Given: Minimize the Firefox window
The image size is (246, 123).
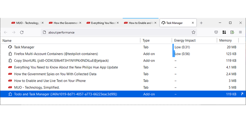Looking at the screenshot, I should [x=220, y=23].
